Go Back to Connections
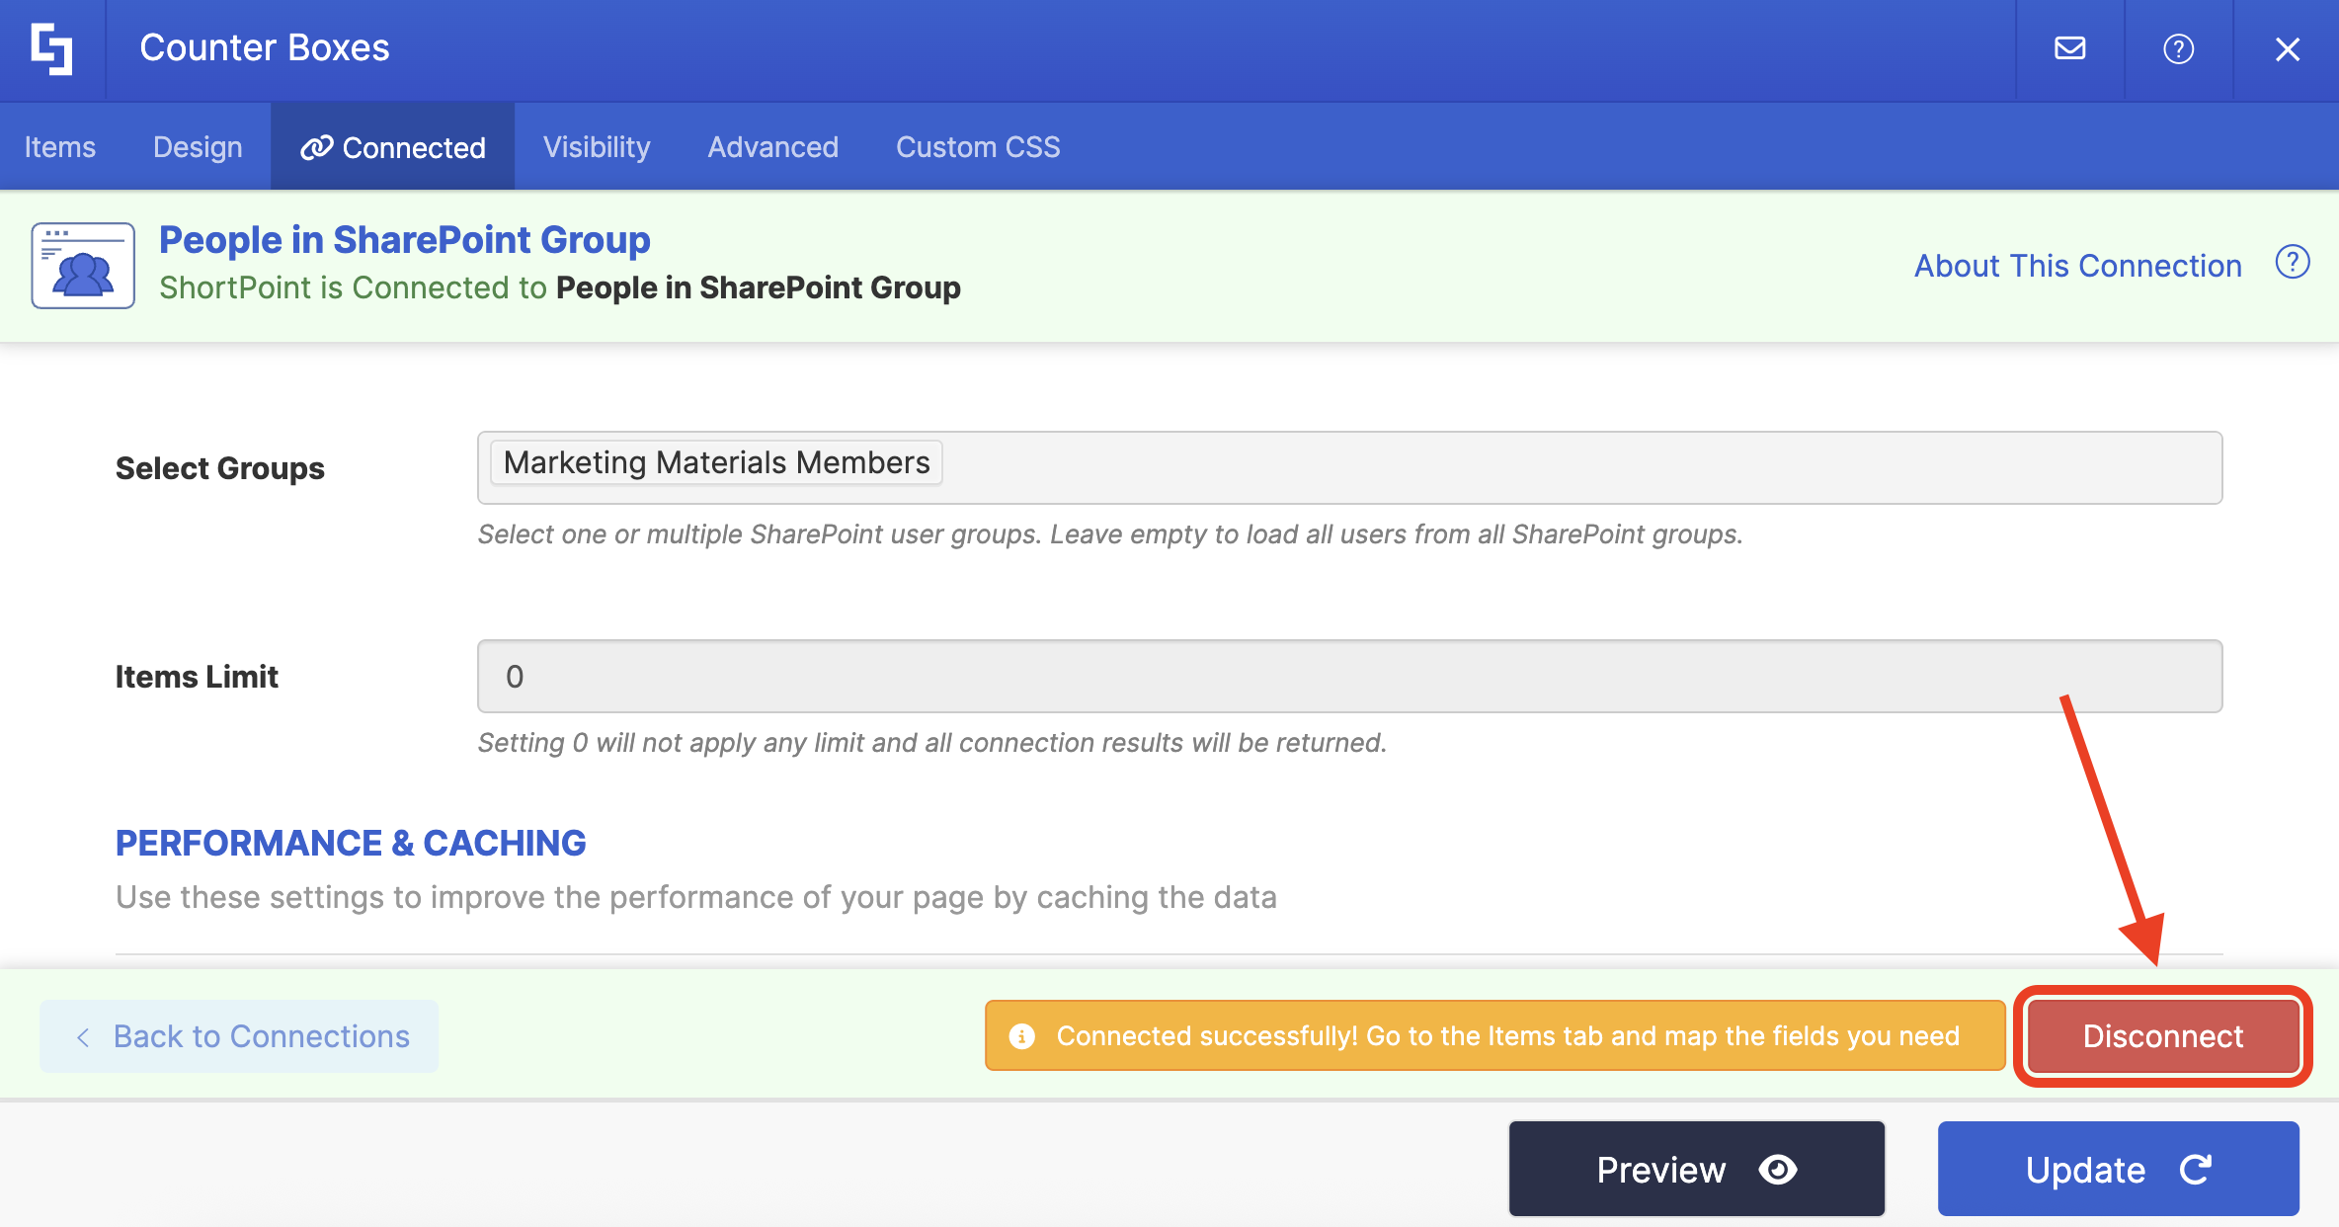The image size is (2339, 1227). [x=240, y=1036]
